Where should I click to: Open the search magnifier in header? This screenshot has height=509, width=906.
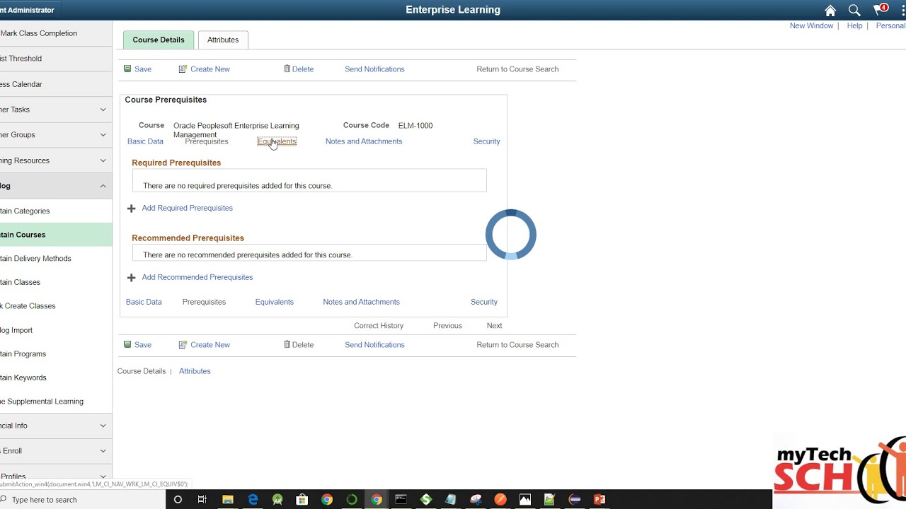854,10
